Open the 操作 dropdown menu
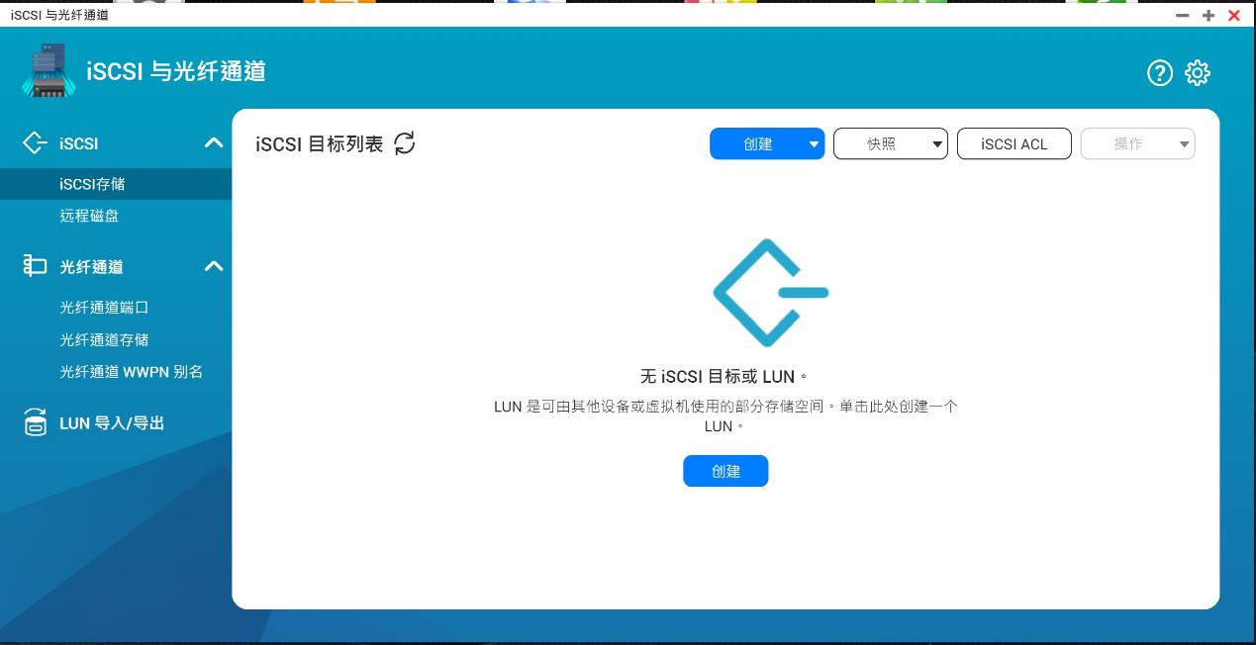The width and height of the screenshot is (1256, 645). point(1136,143)
